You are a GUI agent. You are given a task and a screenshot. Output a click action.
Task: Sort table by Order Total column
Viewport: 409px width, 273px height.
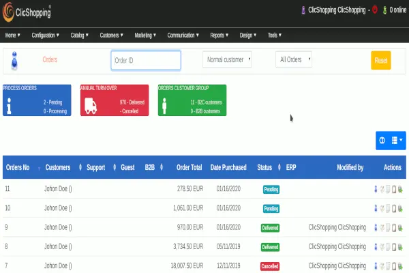[187, 167]
